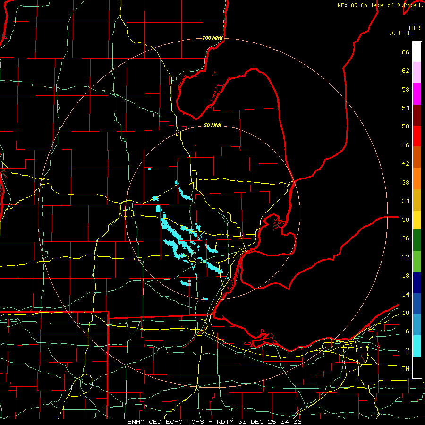Screen dimensions: 425x425
Task: Click the "TOPS" legend heading
Action: (x=415, y=28)
